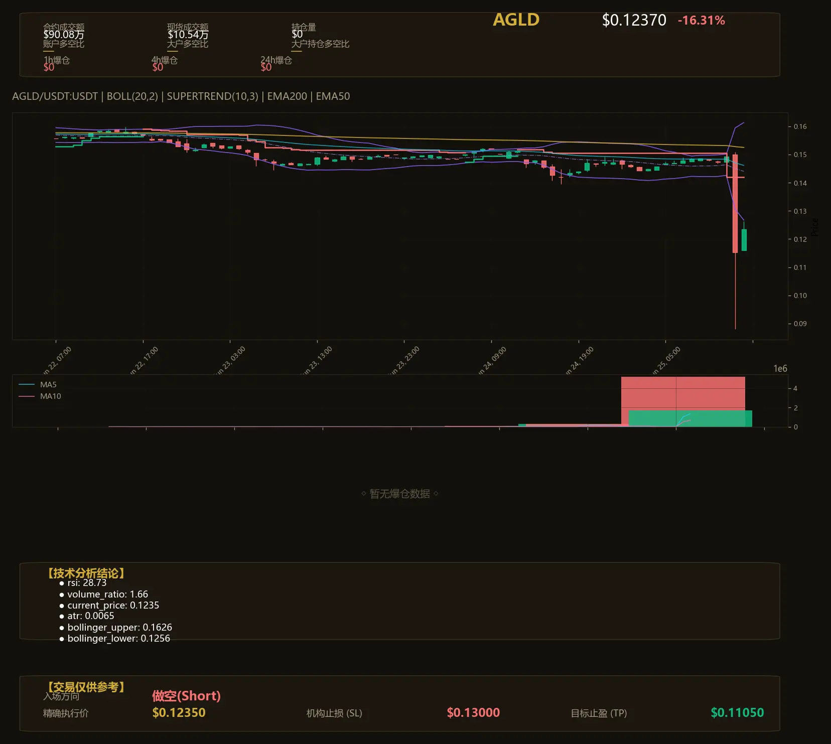Click the large red volume bar
Screen dimensions: 831x744
[683, 393]
